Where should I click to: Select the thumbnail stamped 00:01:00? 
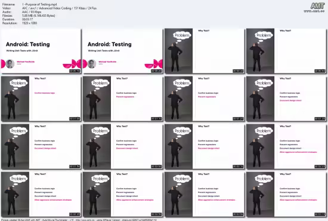pyautogui.click(x=41, y=99)
